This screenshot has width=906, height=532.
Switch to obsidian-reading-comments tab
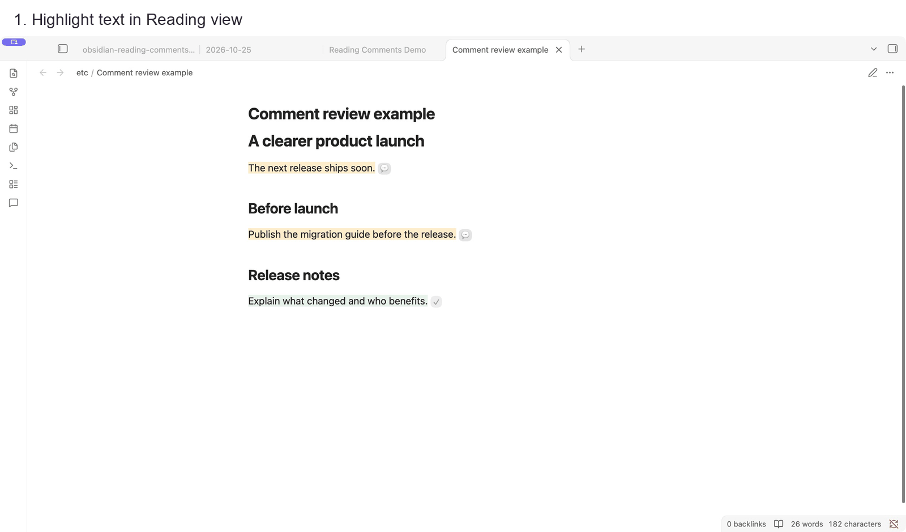(x=139, y=50)
